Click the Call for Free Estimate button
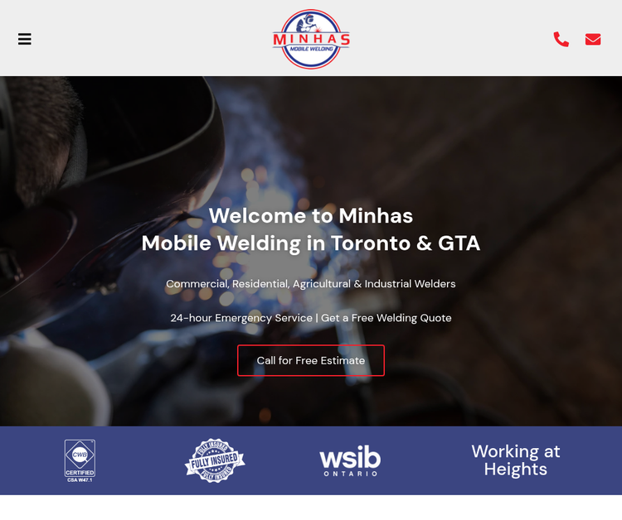622x520 pixels. (311, 360)
